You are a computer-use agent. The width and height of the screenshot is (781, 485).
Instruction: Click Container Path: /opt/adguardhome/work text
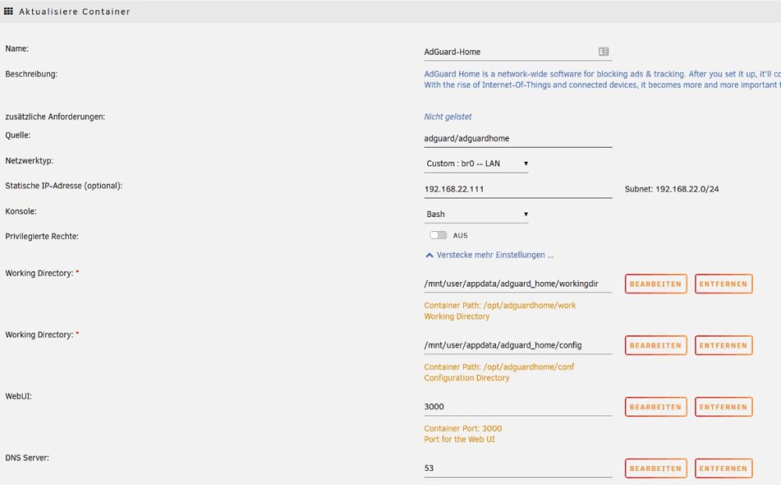pyautogui.click(x=500, y=305)
